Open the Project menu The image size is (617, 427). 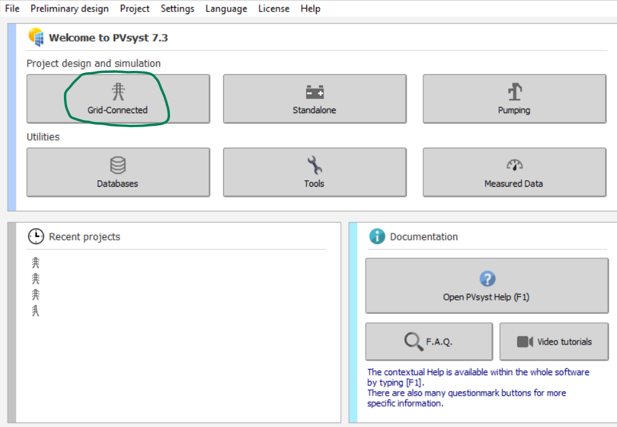(x=134, y=8)
